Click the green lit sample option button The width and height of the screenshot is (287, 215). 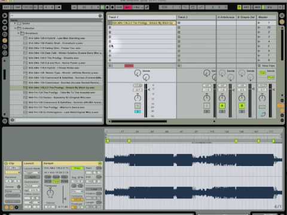pyautogui.click(x=56, y=181)
